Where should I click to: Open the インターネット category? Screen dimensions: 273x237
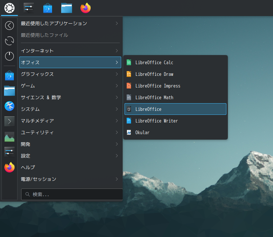click(70, 51)
